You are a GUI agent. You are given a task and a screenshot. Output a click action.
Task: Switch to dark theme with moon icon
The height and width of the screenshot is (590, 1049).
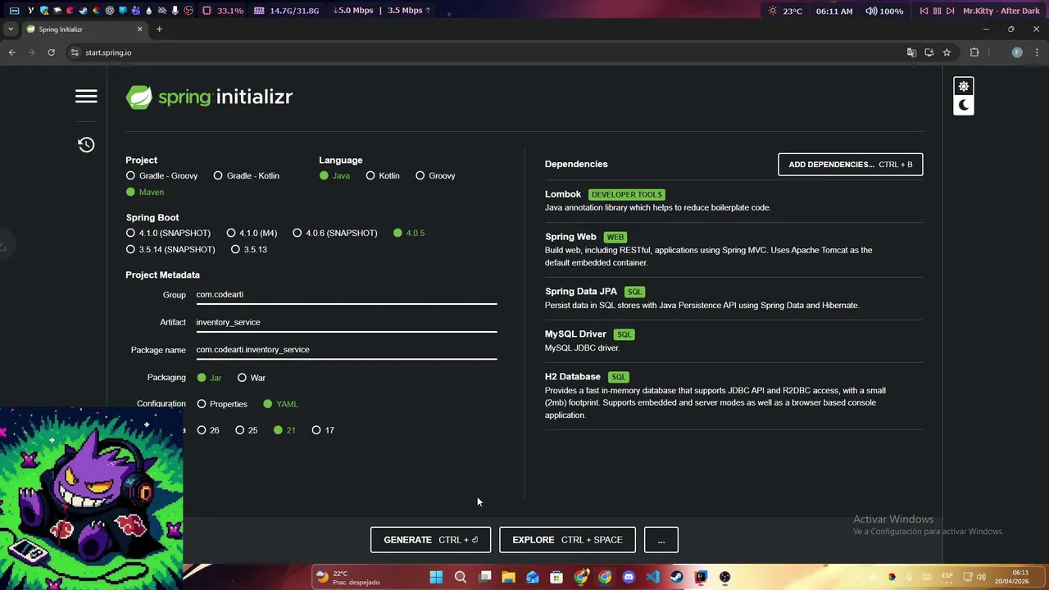964,105
